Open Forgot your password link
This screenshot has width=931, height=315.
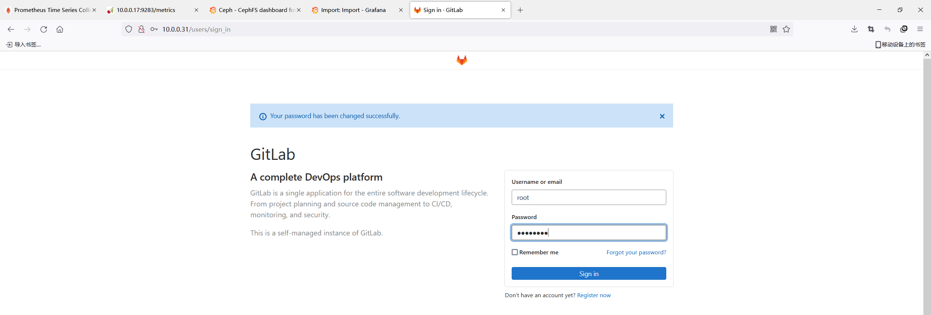tap(636, 252)
